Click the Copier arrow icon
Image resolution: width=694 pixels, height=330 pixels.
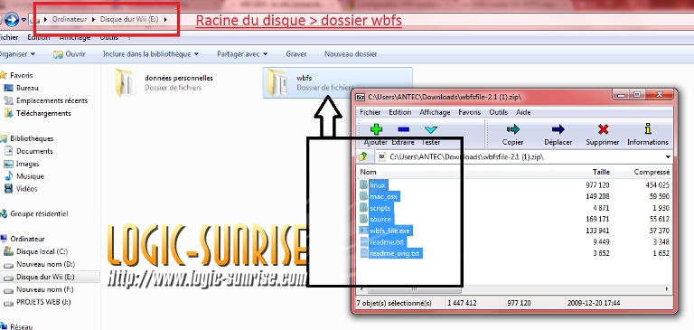pos(513,129)
